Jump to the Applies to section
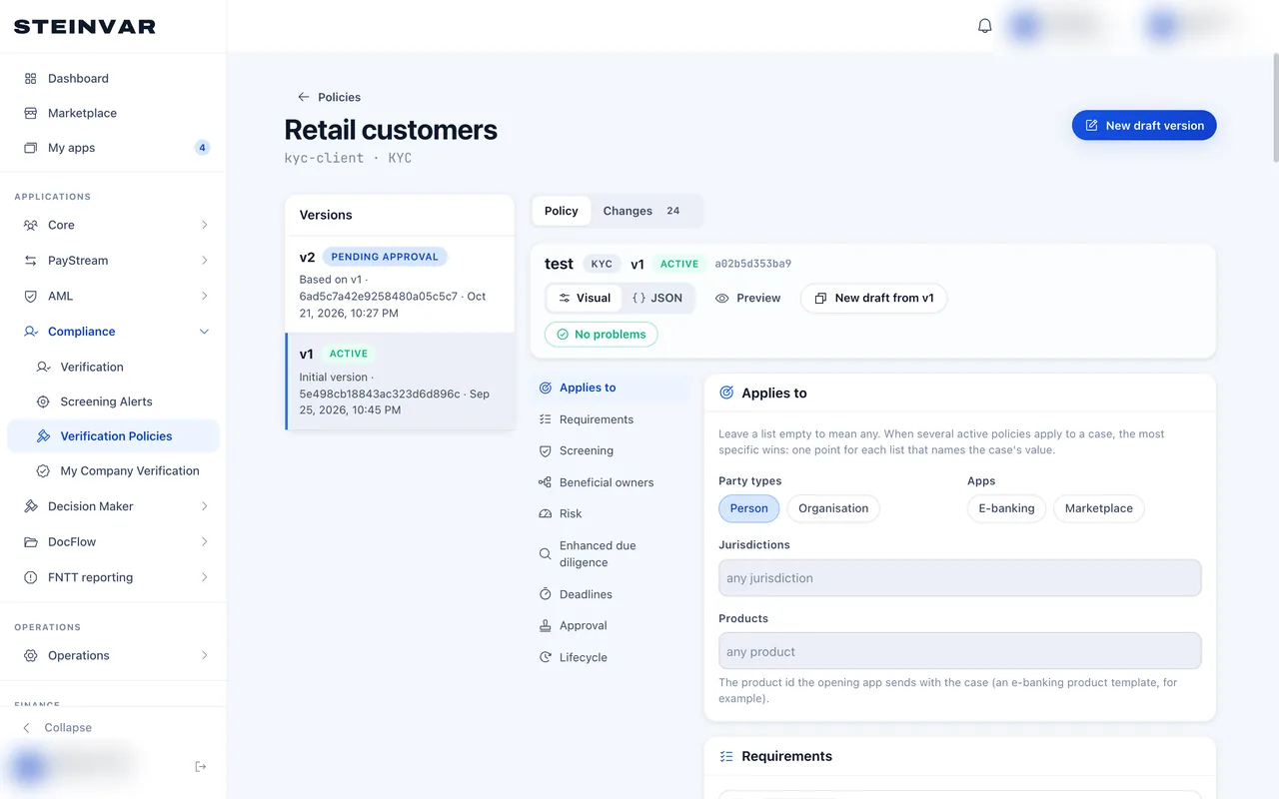The width and height of the screenshot is (1279, 799). pos(610,388)
